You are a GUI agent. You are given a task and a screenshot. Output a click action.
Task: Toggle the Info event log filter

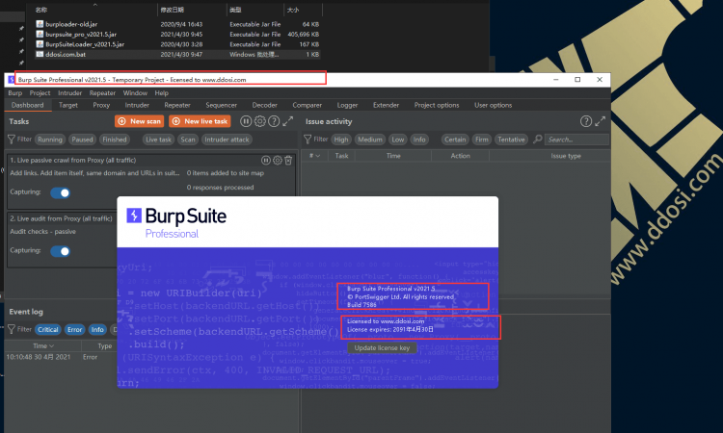(97, 329)
